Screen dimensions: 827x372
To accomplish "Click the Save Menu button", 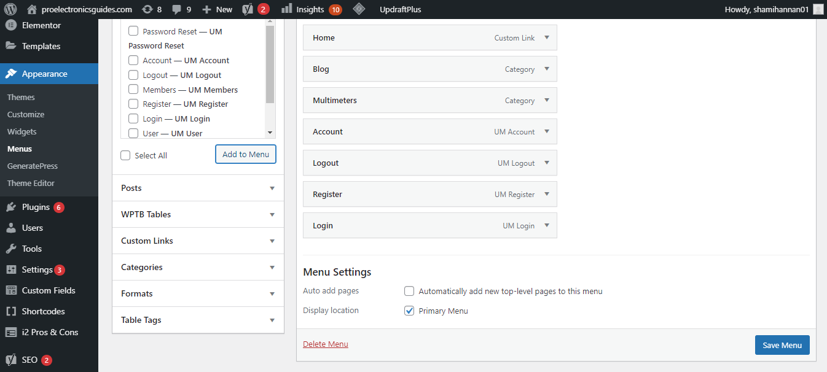I will [x=782, y=345].
